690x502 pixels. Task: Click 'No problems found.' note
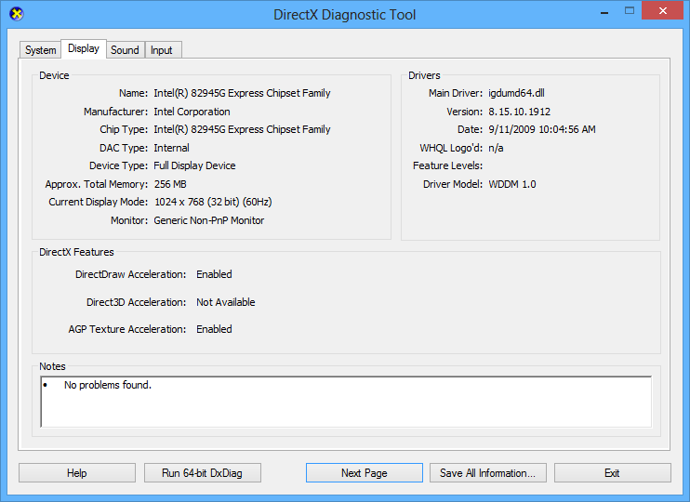point(108,385)
